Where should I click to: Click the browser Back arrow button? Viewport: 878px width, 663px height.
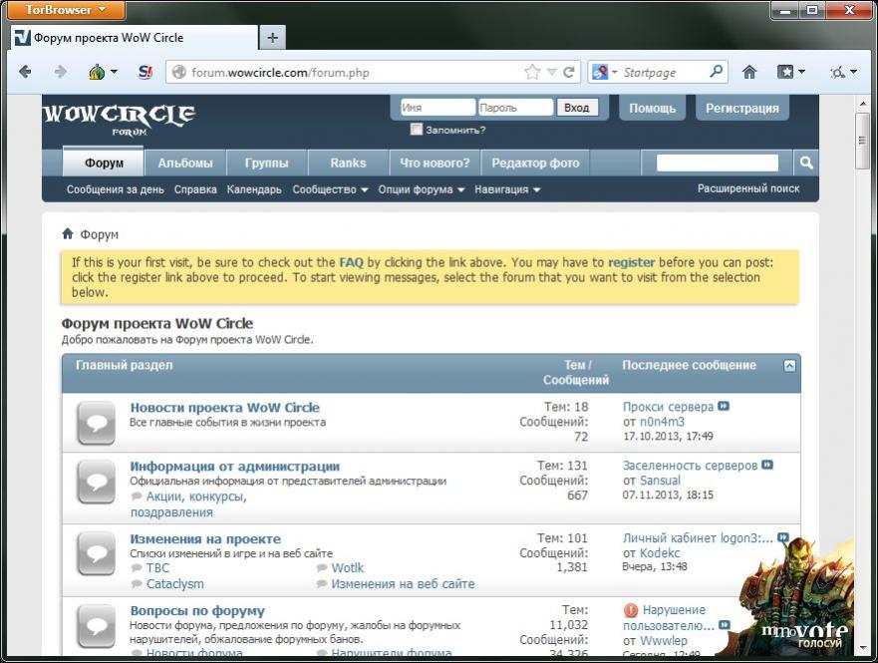25,72
